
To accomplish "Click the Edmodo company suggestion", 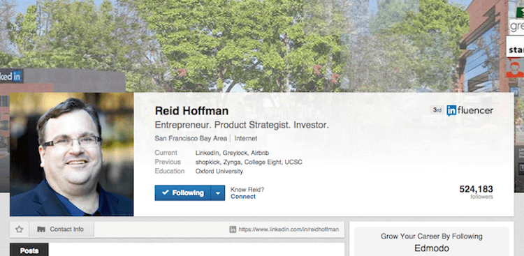I will click(x=432, y=248).
